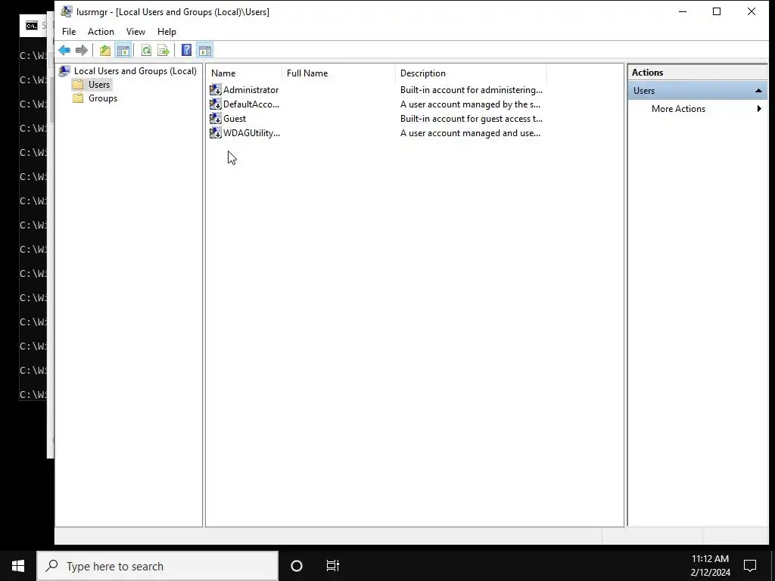Open the Action menu
This screenshot has width=775, height=581.
point(101,32)
